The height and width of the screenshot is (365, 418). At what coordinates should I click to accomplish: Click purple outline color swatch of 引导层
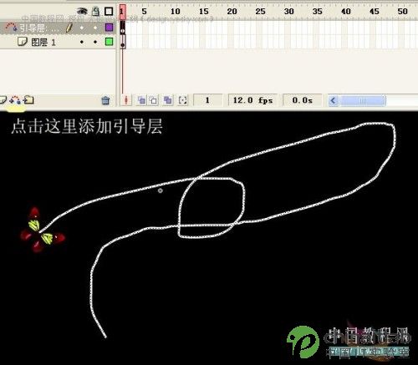(109, 27)
